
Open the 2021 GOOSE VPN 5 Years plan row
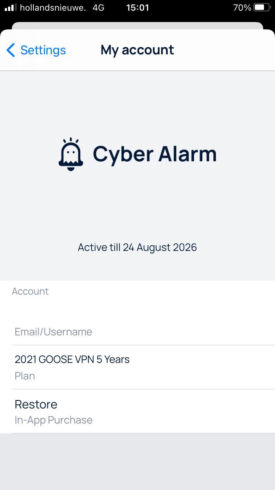(143, 367)
